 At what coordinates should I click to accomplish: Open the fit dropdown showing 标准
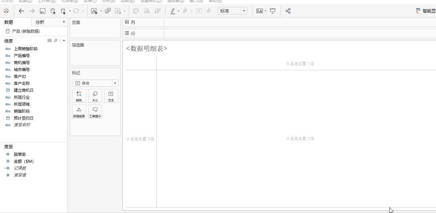[x=232, y=10]
